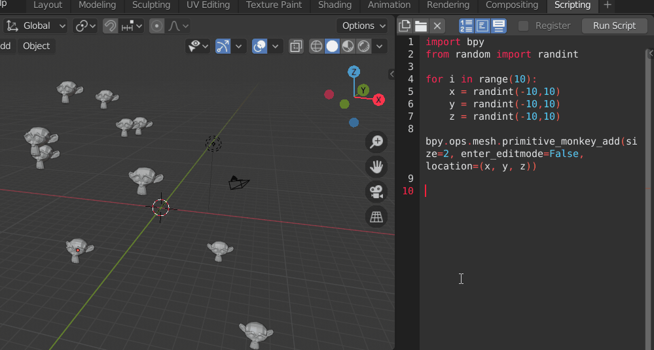Click 'x = randint(-10,10)' code line

click(505, 92)
